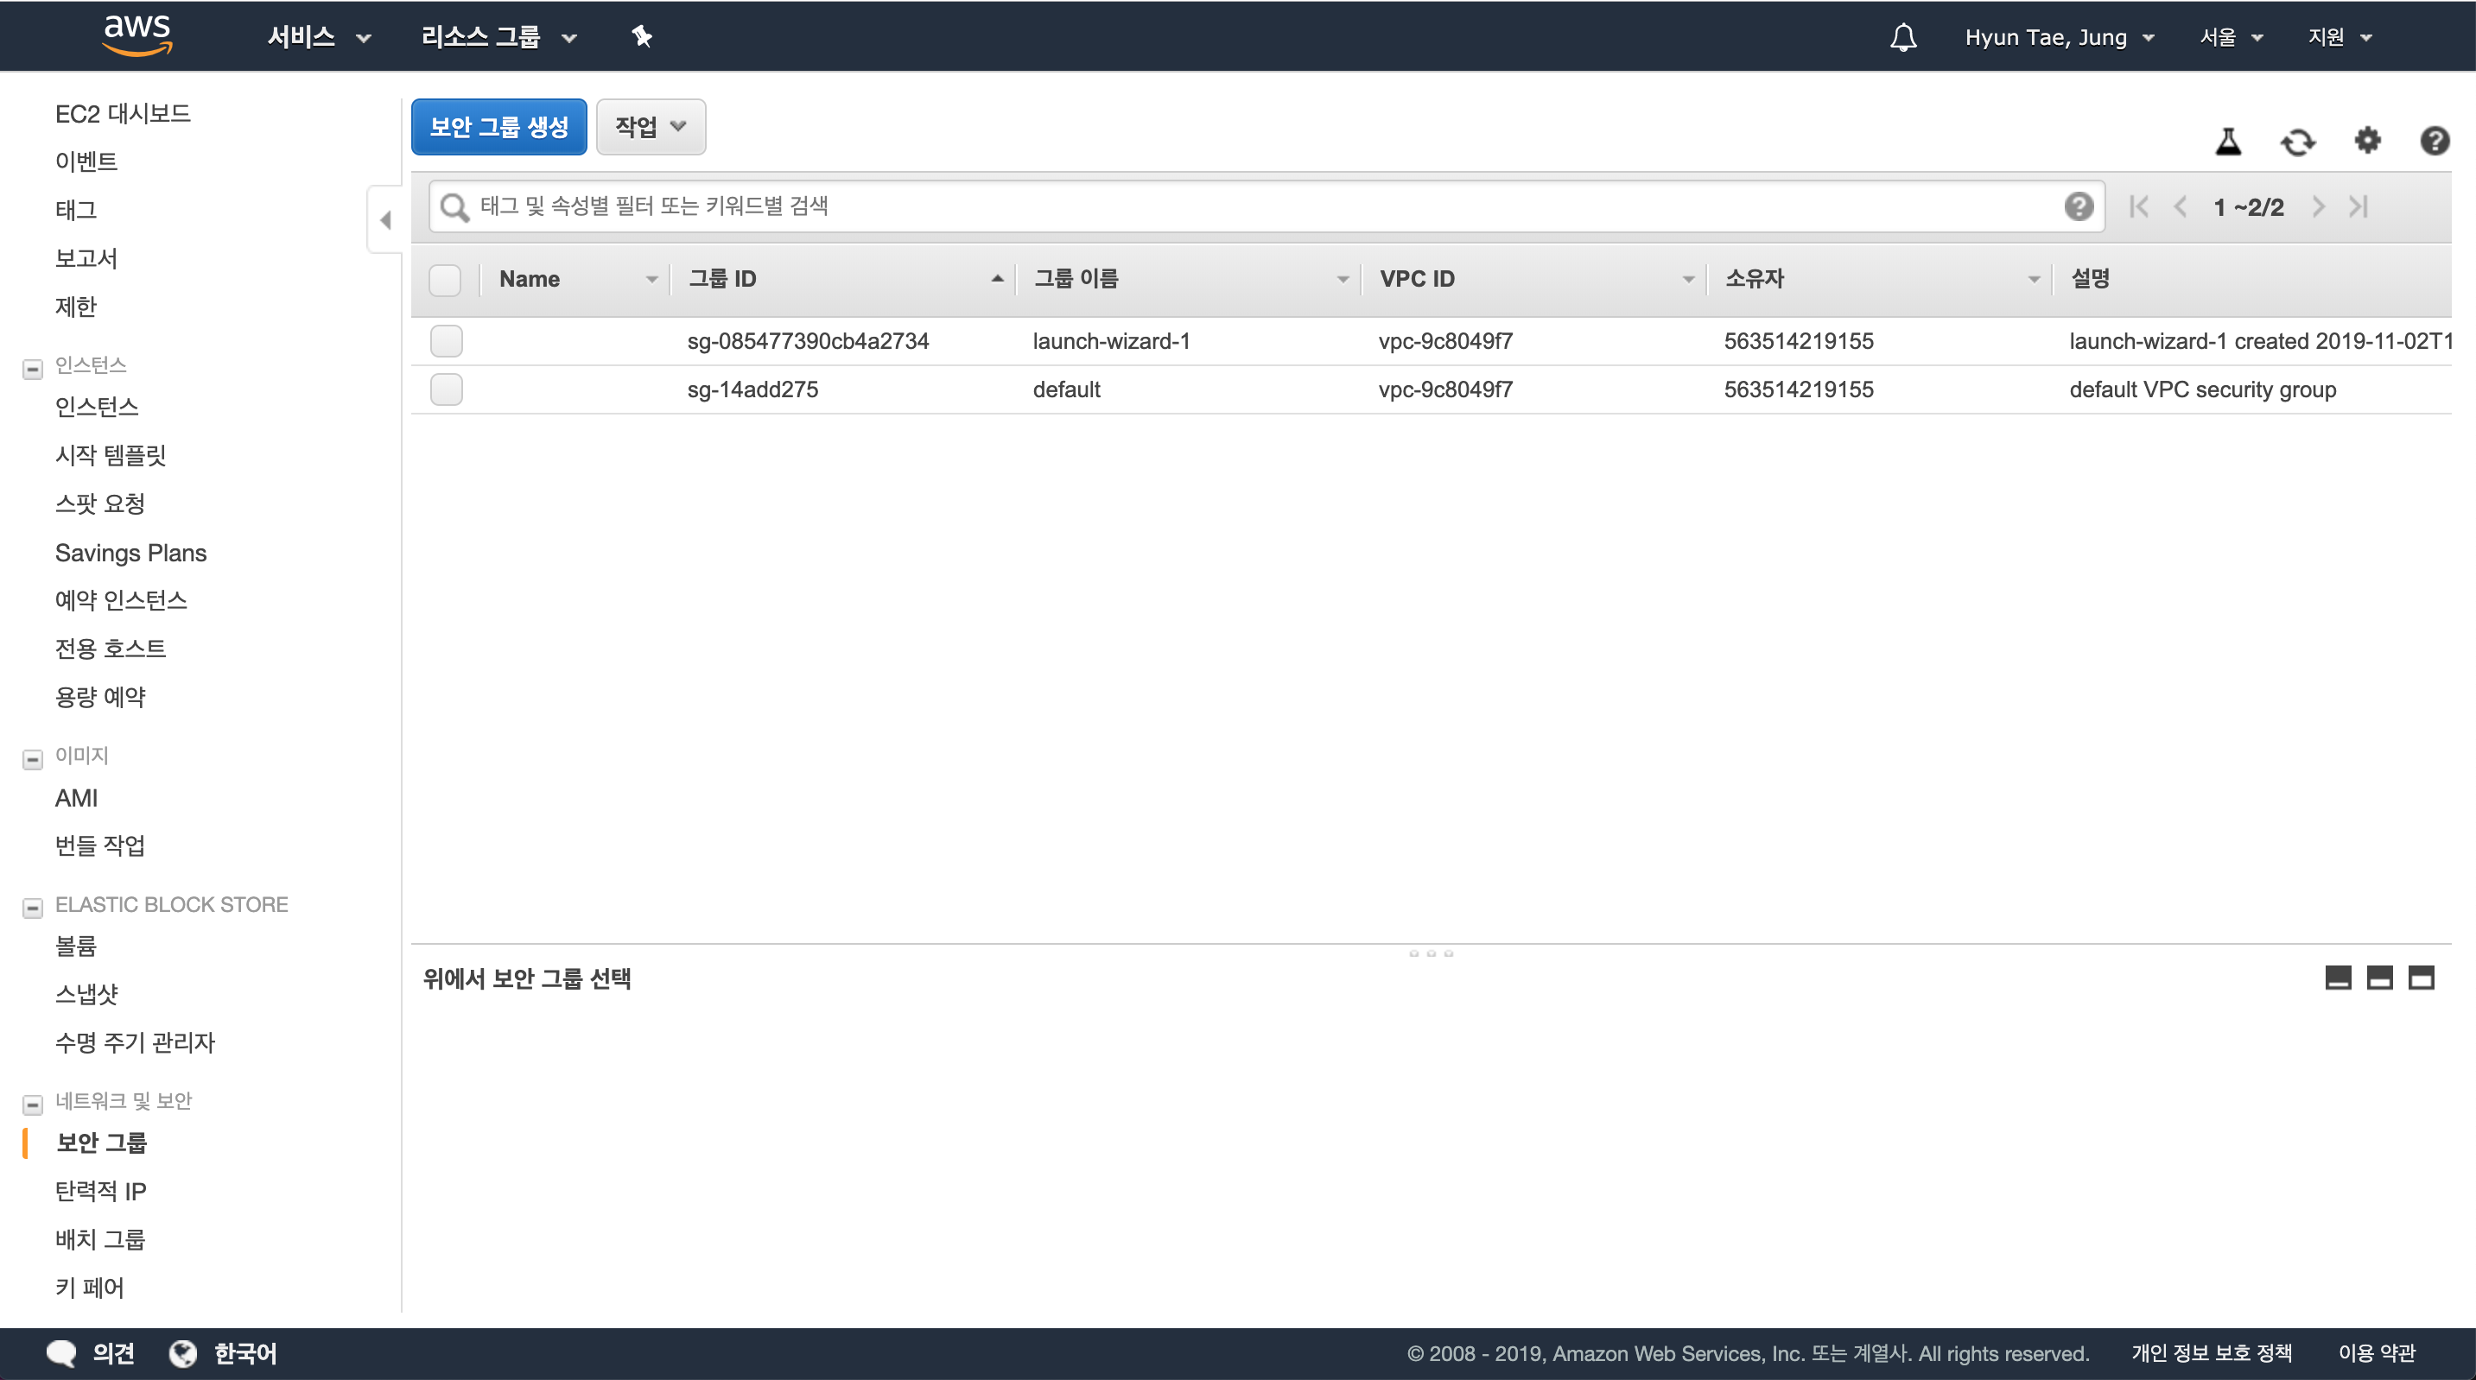Open the 키 페어 sidebar link
The height and width of the screenshot is (1380, 2476).
(x=89, y=1287)
